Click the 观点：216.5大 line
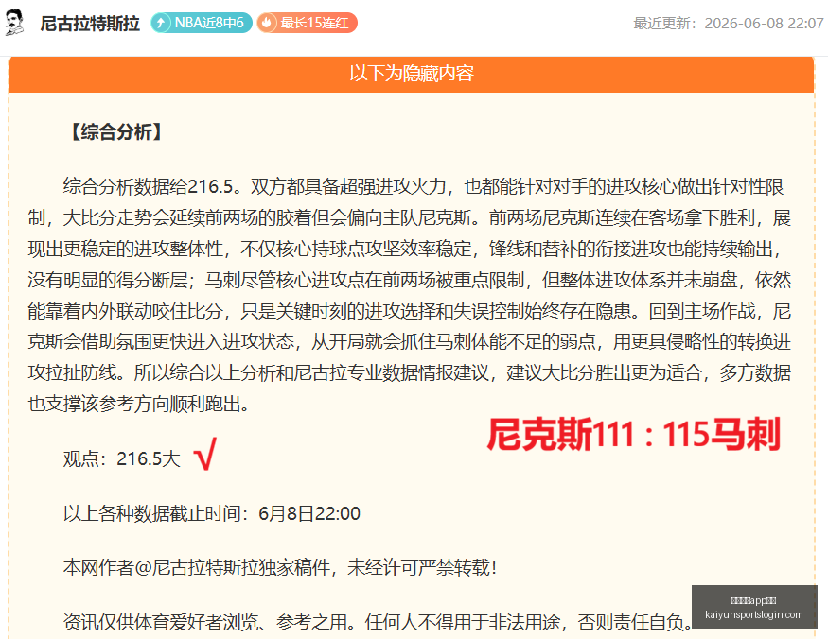The height and width of the screenshot is (639, 828). click(122, 458)
